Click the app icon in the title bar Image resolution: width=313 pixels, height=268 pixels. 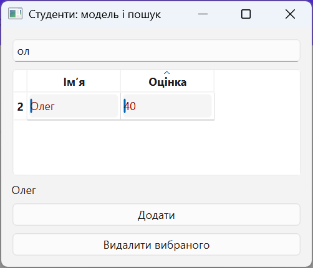coord(15,14)
